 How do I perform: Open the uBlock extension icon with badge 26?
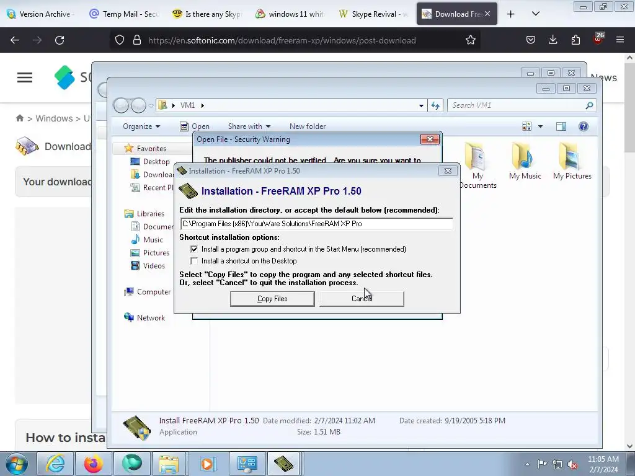click(x=598, y=39)
